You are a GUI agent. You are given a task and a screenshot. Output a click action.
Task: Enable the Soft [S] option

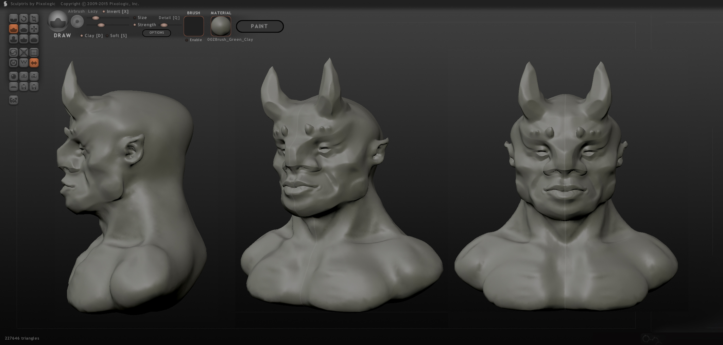pos(107,36)
